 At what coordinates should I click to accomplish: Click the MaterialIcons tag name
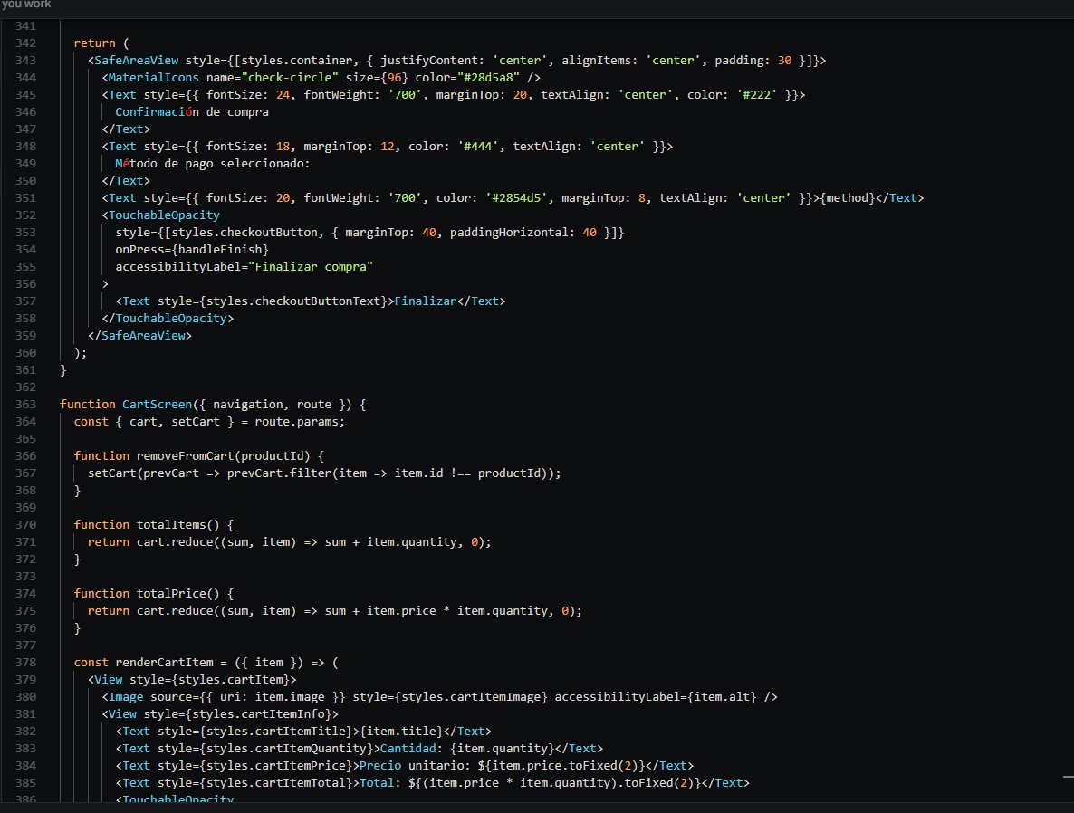153,78
